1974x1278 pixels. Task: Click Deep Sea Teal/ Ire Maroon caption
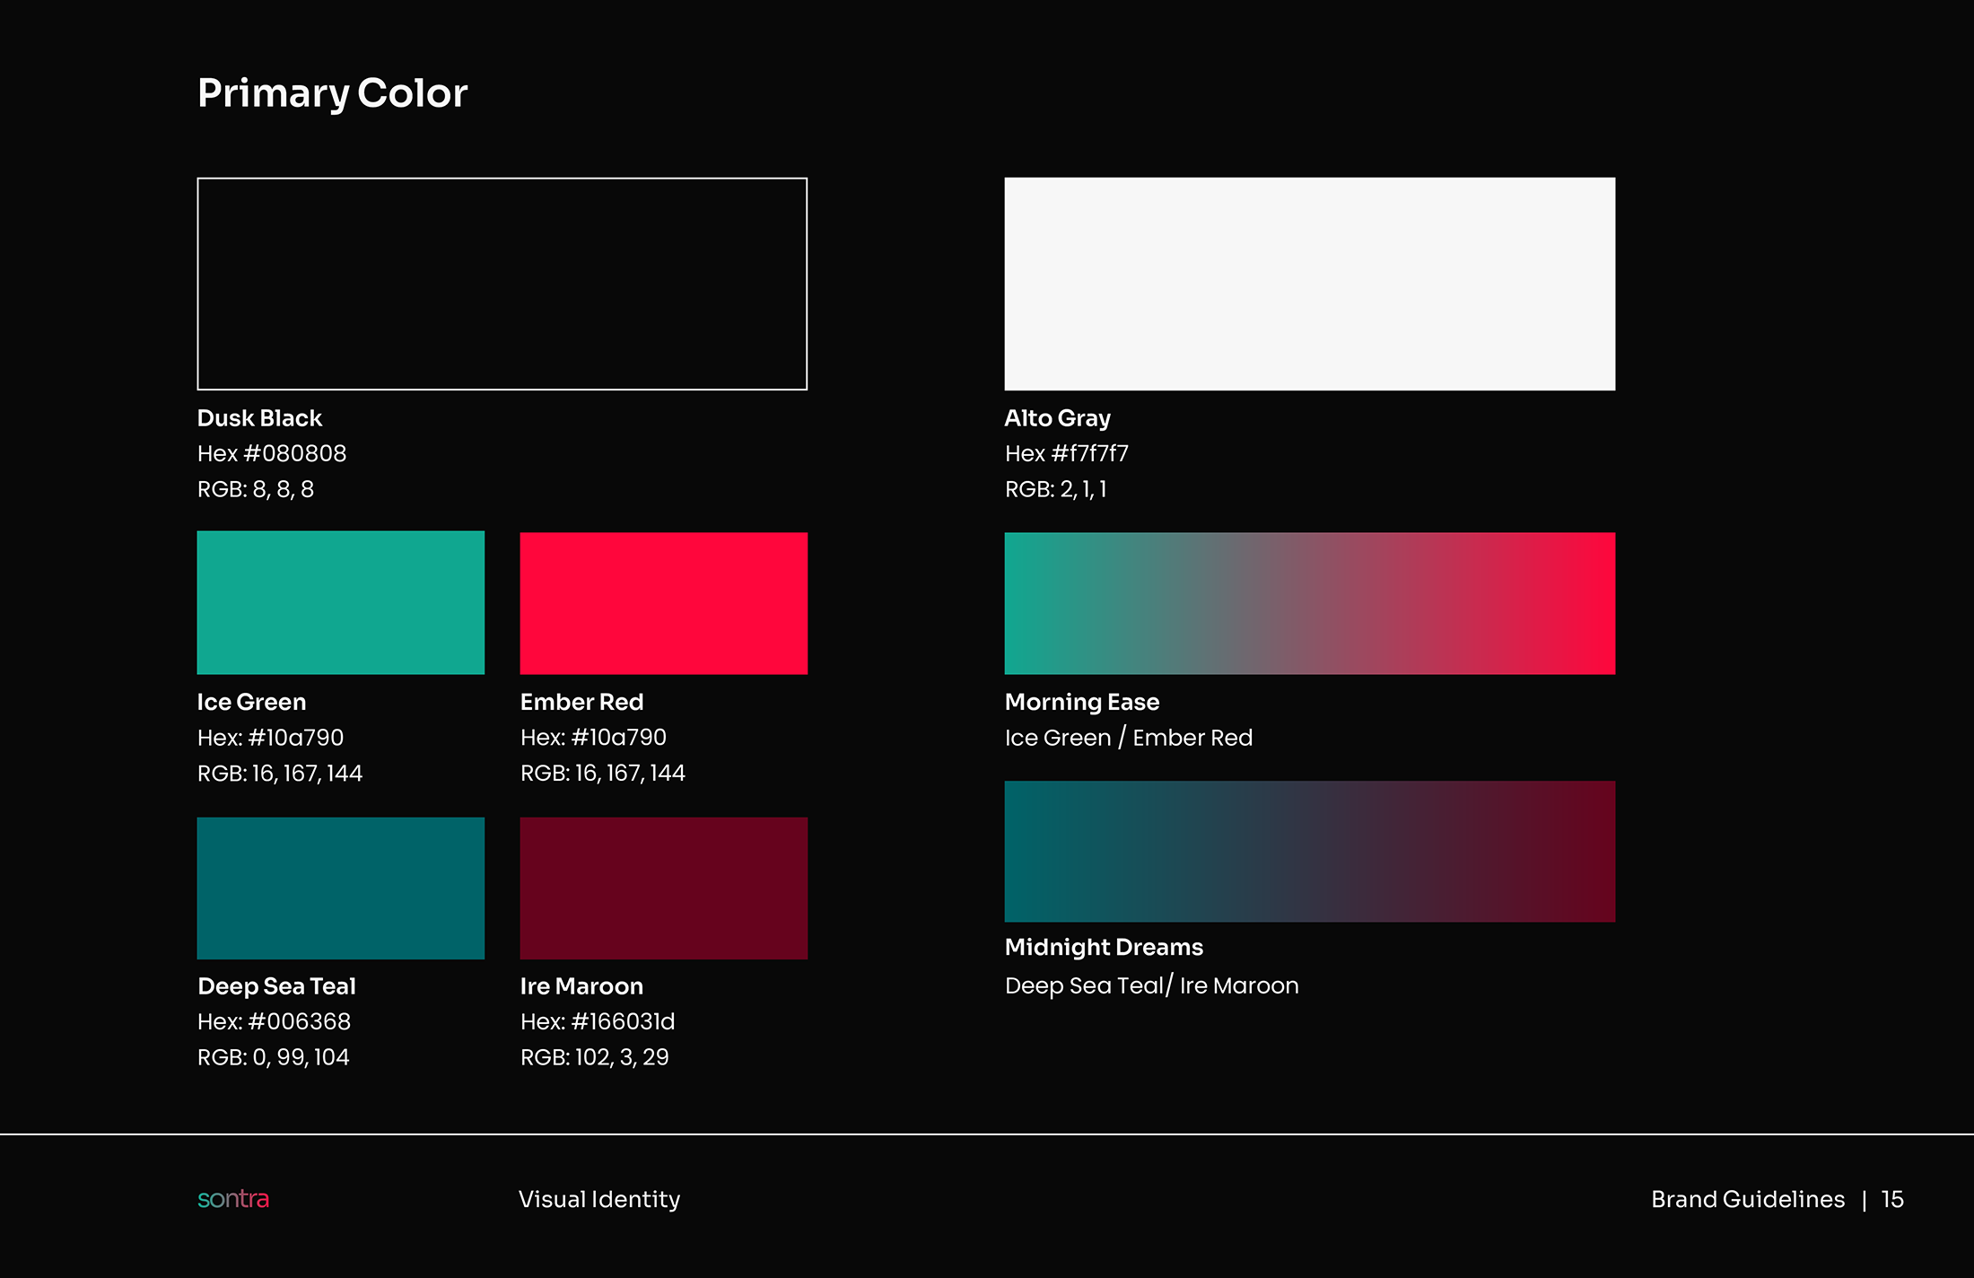tap(1152, 985)
